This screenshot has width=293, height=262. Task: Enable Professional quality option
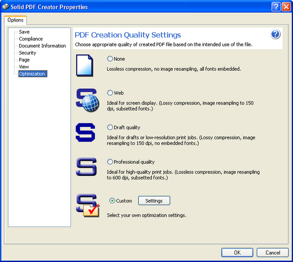[110, 162]
